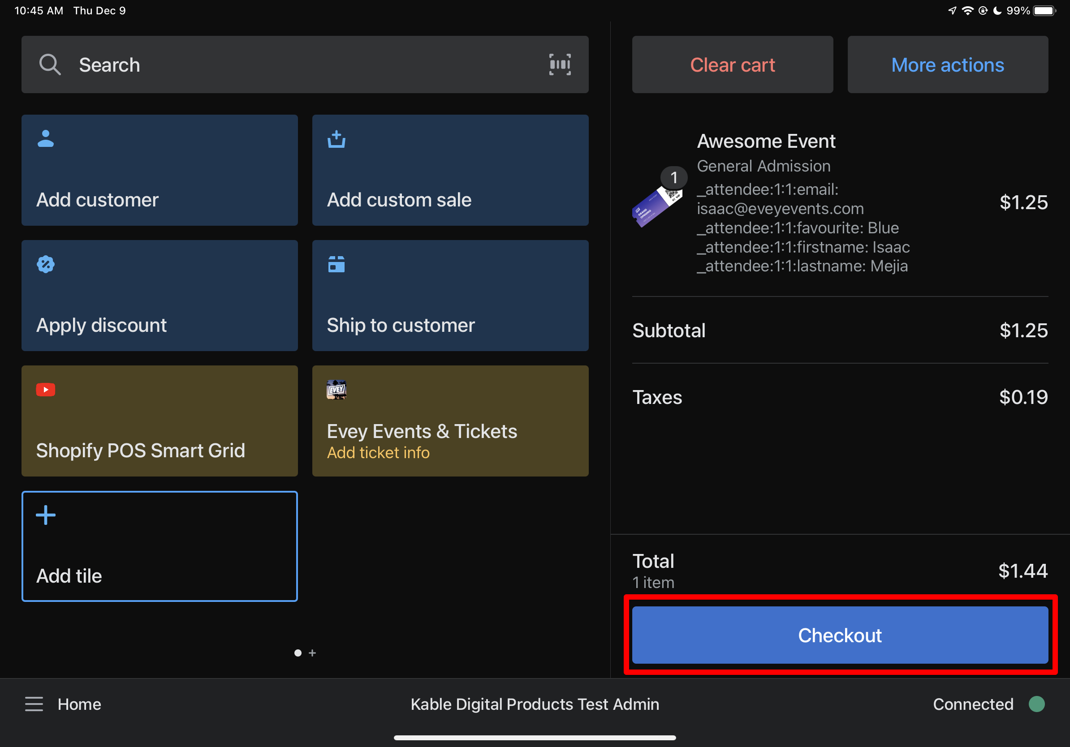Open the Home navigation menu item
This screenshot has width=1070, height=747.
tap(79, 704)
